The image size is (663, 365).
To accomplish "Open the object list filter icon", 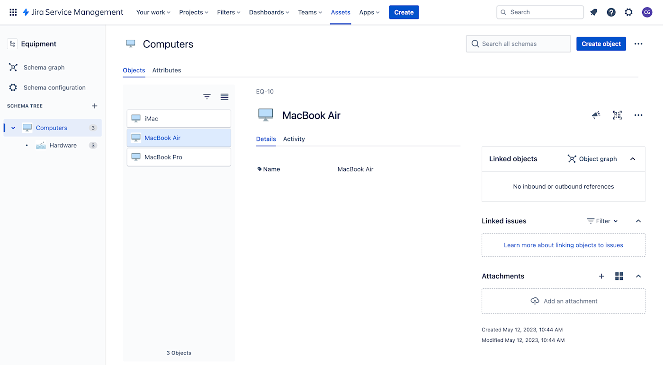I will [x=207, y=96].
